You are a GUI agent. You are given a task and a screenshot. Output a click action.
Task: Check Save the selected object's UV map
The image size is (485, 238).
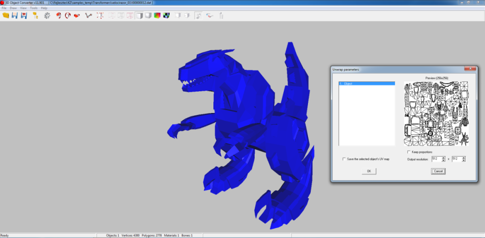(344, 159)
